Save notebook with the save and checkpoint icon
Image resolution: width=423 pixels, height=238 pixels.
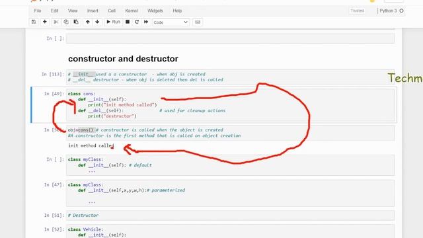[x=34, y=22]
